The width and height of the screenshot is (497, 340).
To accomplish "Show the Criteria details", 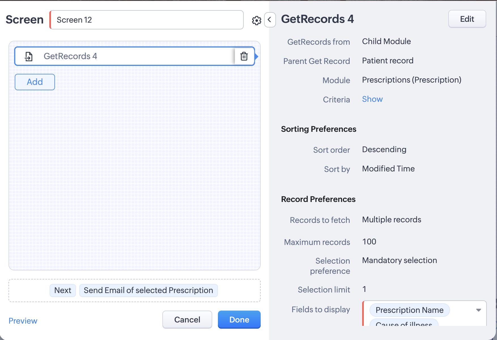I will pyautogui.click(x=372, y=99).
